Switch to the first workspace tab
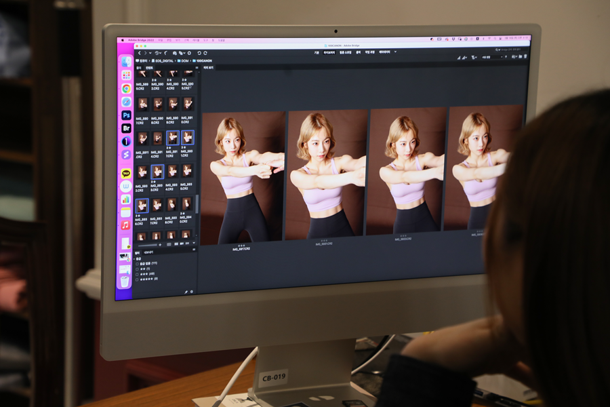Viewport: 610px width, 407px height. point(317,53)
